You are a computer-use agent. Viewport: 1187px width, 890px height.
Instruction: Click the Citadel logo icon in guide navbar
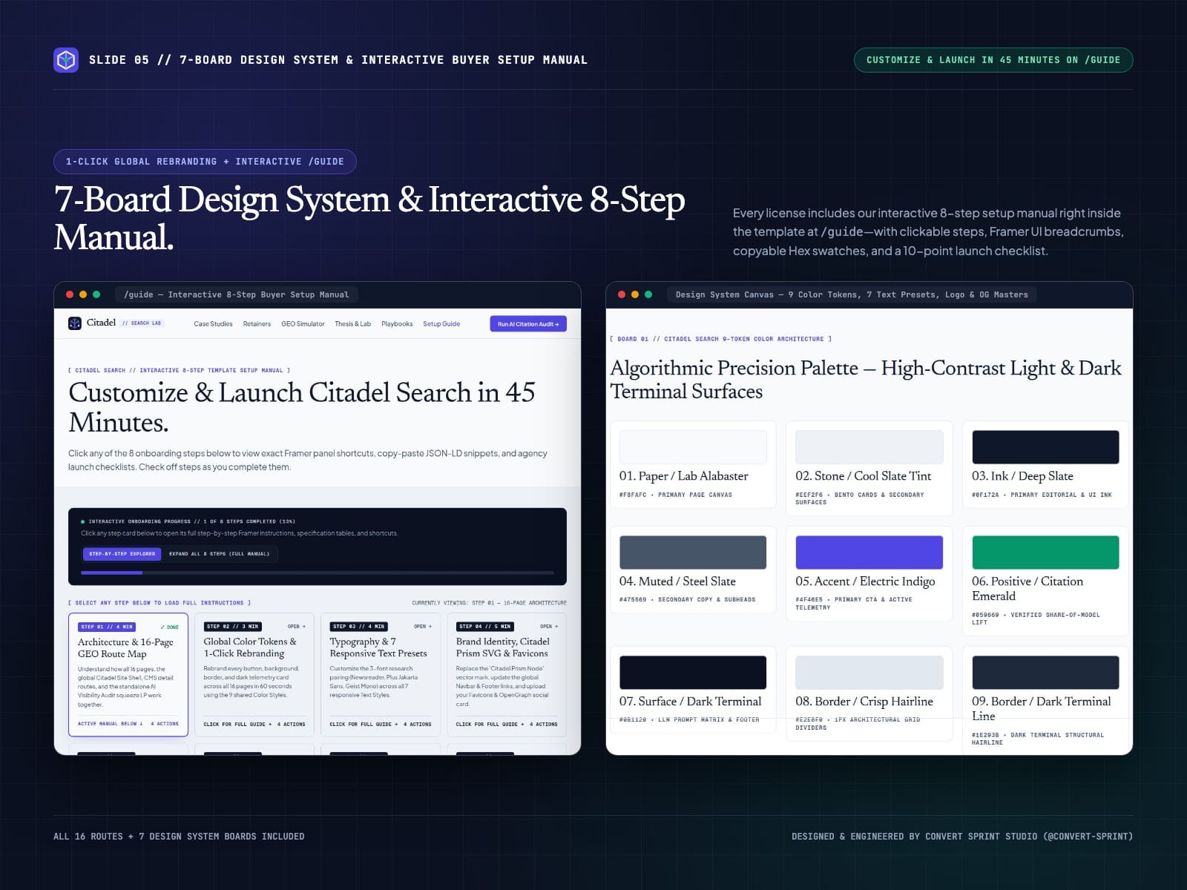point(75,323)
